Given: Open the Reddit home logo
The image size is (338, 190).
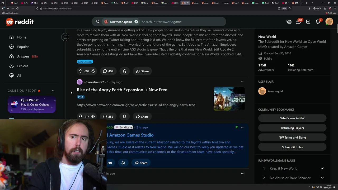Looking at the screenshot, I should (20, 22).
